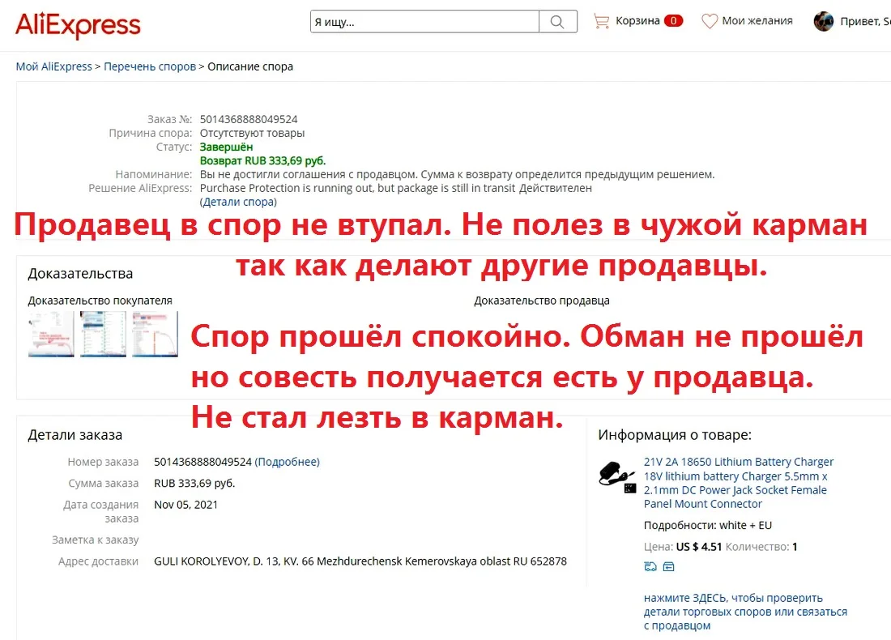Click the Завершён status text
This screenshot has width=891, height=640.
click(x=226, y=147)
